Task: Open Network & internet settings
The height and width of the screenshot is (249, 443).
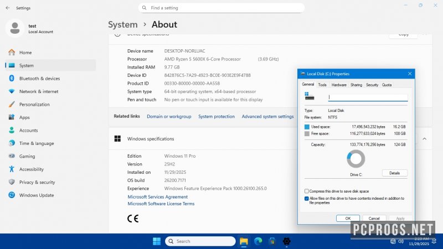Action: [50, 91]
